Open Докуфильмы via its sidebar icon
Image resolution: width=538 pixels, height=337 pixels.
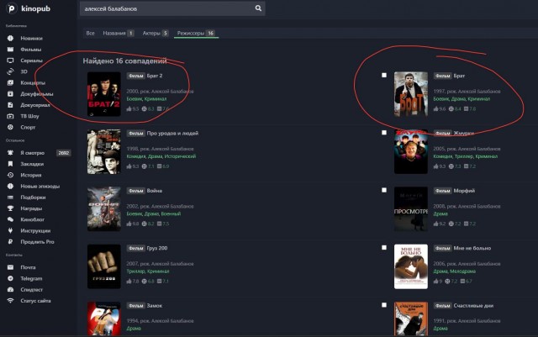pyautogui.click(x=10, y=93)
